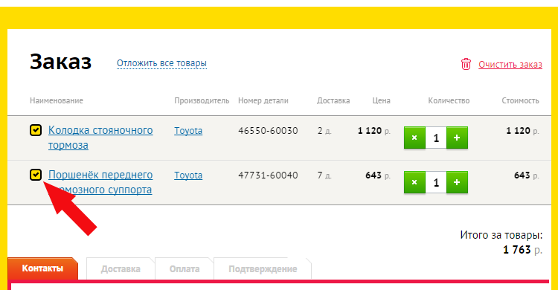Click the Стоимость column header
This screenshot has width=558, height=290.
(520, 100)
